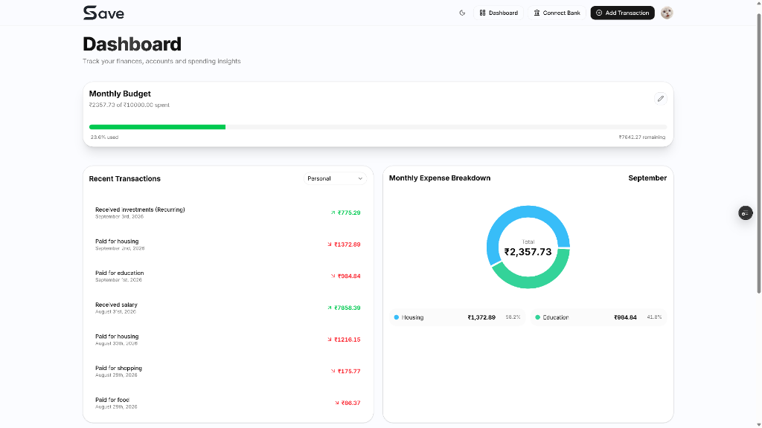The width and height of the screenshot is (762, 428).
Task: Click the Monthly Expense Breakdown heading
Action: coord(440,178)
